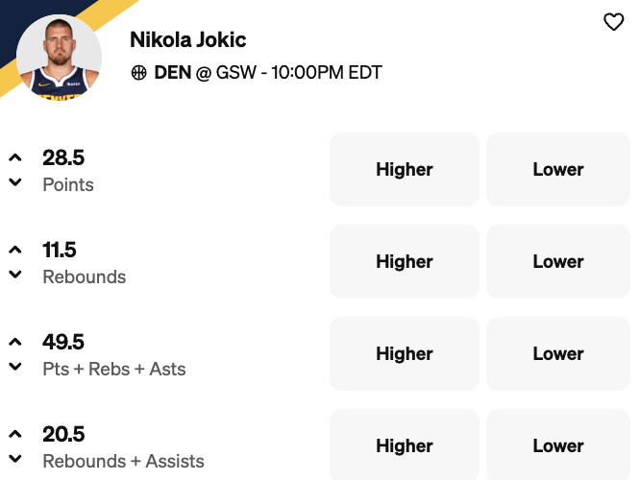Decrease the Points line below 28.5
Viewport: 640px width, 480px height.
click(15, 181)
